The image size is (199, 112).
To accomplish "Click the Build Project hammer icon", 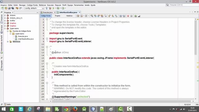I will click(47, 8).
